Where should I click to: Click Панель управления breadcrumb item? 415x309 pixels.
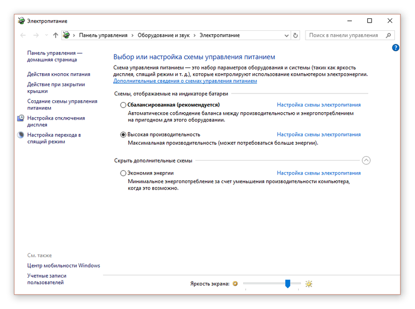point(103,35)
